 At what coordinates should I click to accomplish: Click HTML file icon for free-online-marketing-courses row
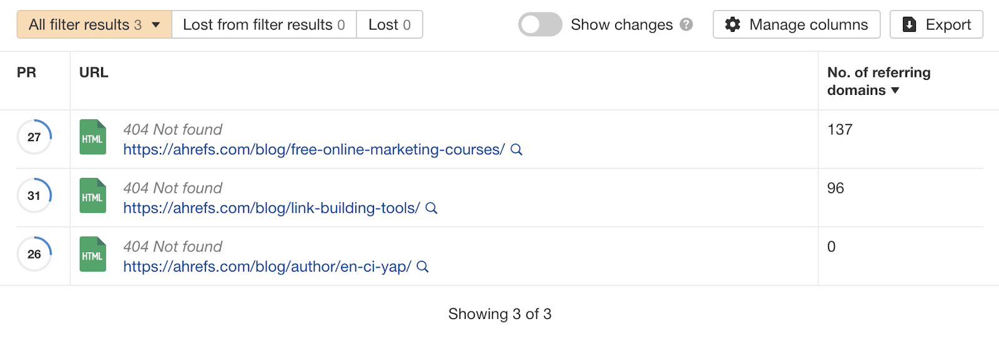coord(92,137)
